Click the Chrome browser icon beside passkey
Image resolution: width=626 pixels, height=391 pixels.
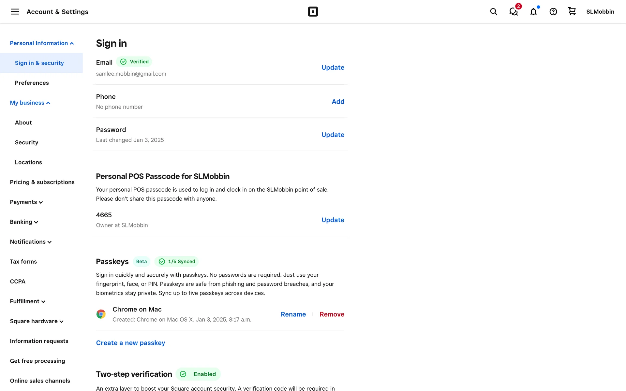(101, 314)
